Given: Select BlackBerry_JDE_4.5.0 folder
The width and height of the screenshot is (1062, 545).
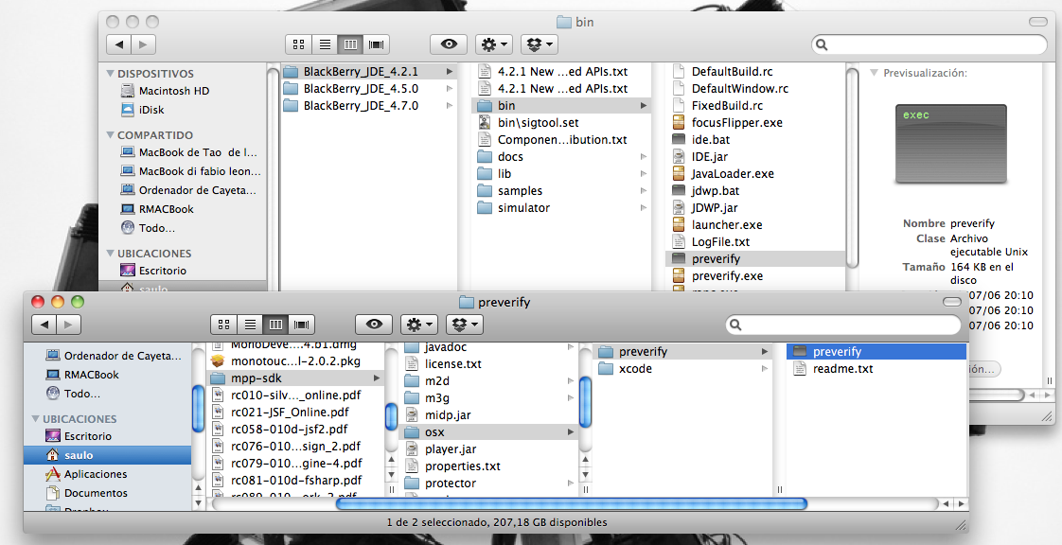Looking at the screenshot, I should (x=369, y=89).
